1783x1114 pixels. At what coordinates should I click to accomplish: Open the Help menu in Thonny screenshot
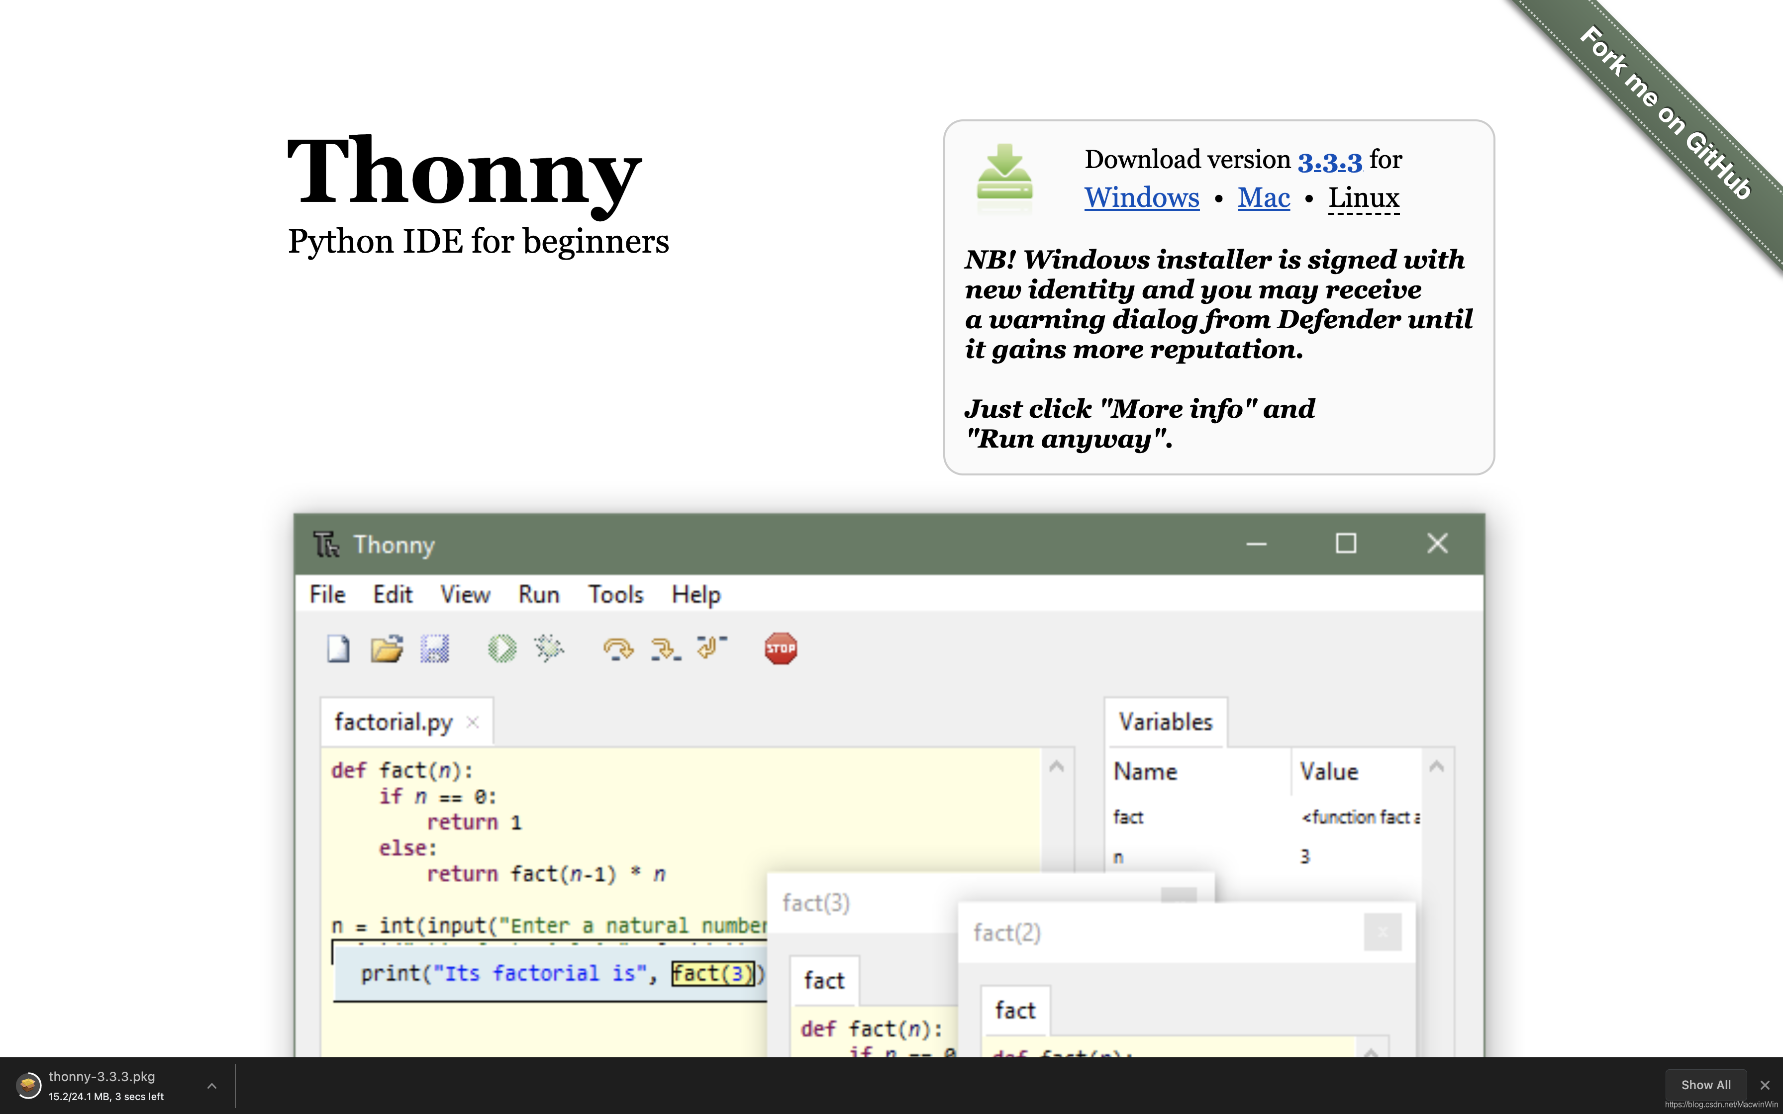[695, 595]
